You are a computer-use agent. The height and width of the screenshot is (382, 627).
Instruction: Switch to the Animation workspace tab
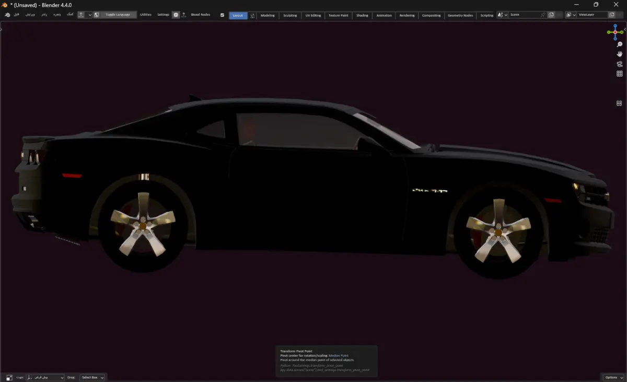(384, 16)
